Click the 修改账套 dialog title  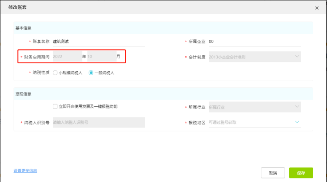[16, 8]
